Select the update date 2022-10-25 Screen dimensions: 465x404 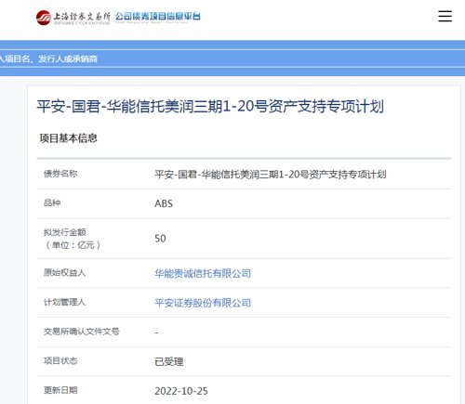(181, 391)
